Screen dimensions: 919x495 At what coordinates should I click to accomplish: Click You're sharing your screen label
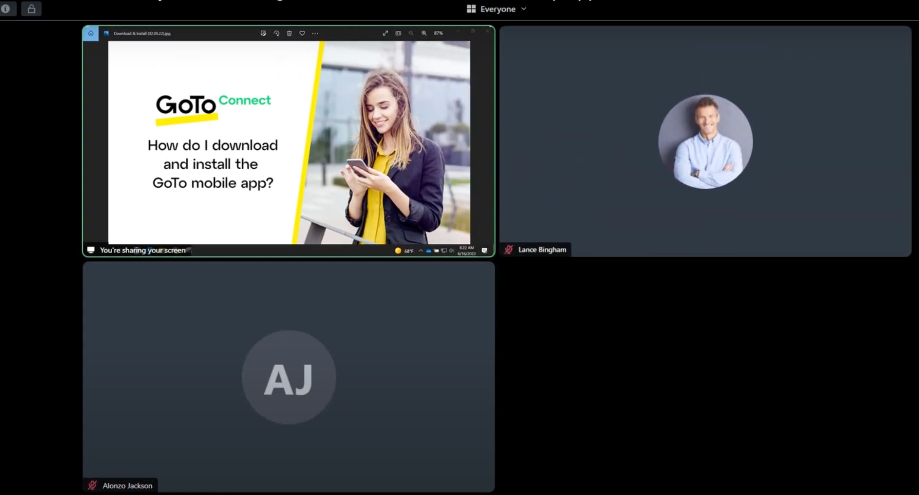tap(143, 250)
